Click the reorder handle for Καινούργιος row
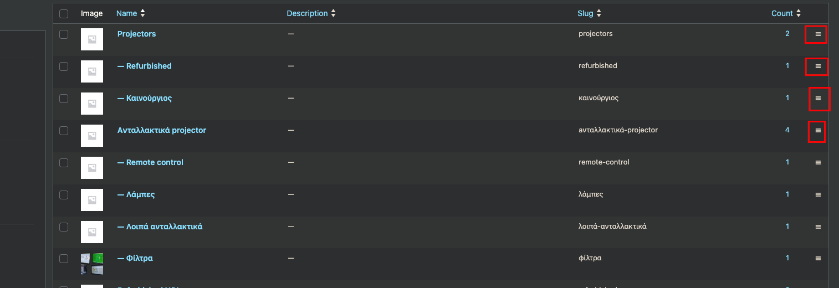Image resolution: width=839 pixels, height=288 pixels. [x=818, y=99]
